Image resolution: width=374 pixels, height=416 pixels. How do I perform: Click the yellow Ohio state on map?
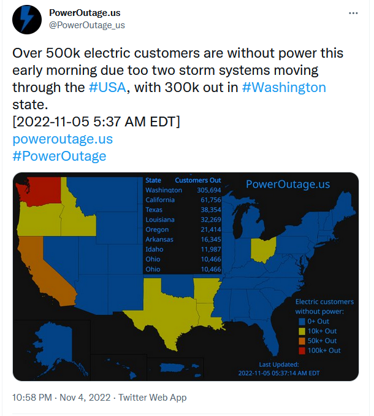click(262, 251)
